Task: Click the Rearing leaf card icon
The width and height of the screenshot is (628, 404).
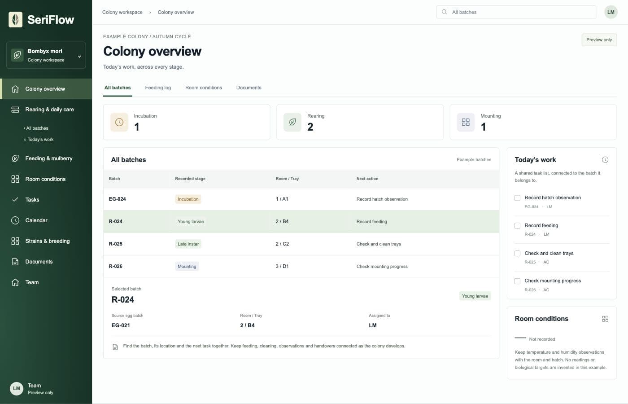Action: point(292,122)
